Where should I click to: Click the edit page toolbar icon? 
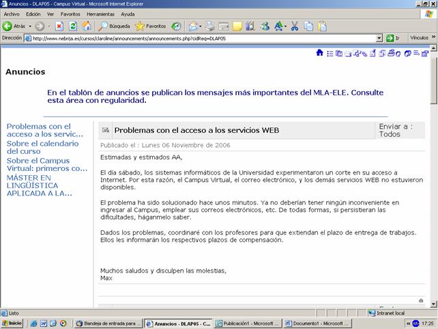click(224, 26)
